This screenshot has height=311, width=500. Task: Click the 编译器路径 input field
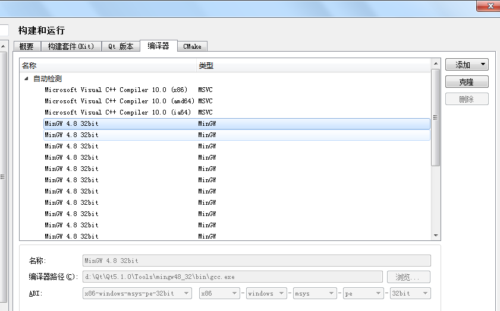(232, 277)
